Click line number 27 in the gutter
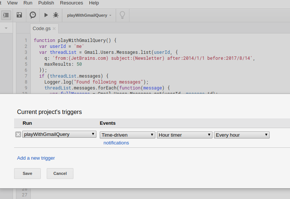The image size is (290, 199). [x=24, y=195]
